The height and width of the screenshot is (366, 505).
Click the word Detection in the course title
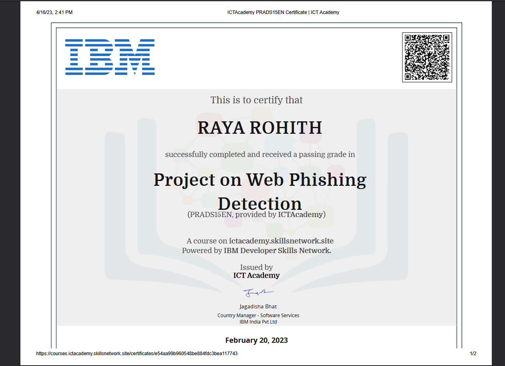[260, 203]
